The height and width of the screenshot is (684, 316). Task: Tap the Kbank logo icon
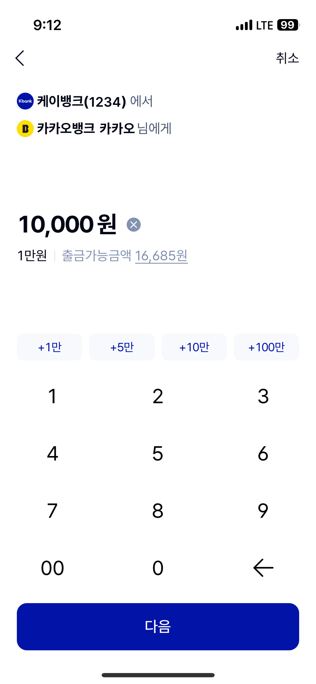pos(25,101)
